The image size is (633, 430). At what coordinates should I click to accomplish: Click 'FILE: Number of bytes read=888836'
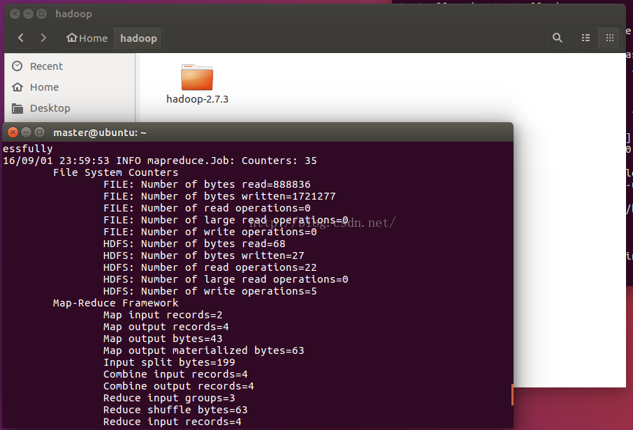[207, 184]
